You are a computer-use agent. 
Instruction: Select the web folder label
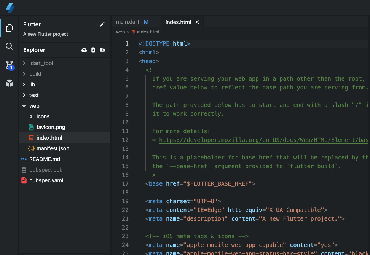pos(34,106)
